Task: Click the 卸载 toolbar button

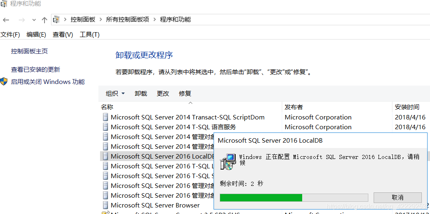Action: pyautogui.click(x=141, y=94)
